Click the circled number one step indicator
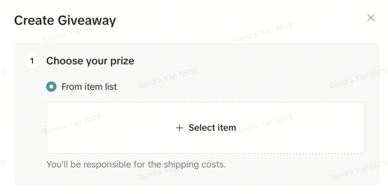 tap(32, 61)
